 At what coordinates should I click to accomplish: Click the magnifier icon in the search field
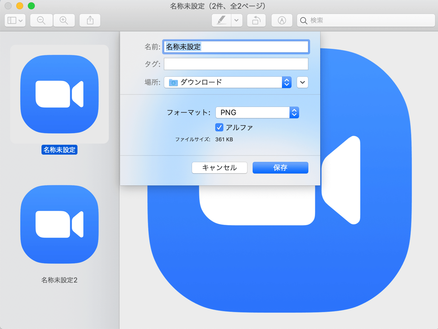pyautogui.click(x=304, y=21)
